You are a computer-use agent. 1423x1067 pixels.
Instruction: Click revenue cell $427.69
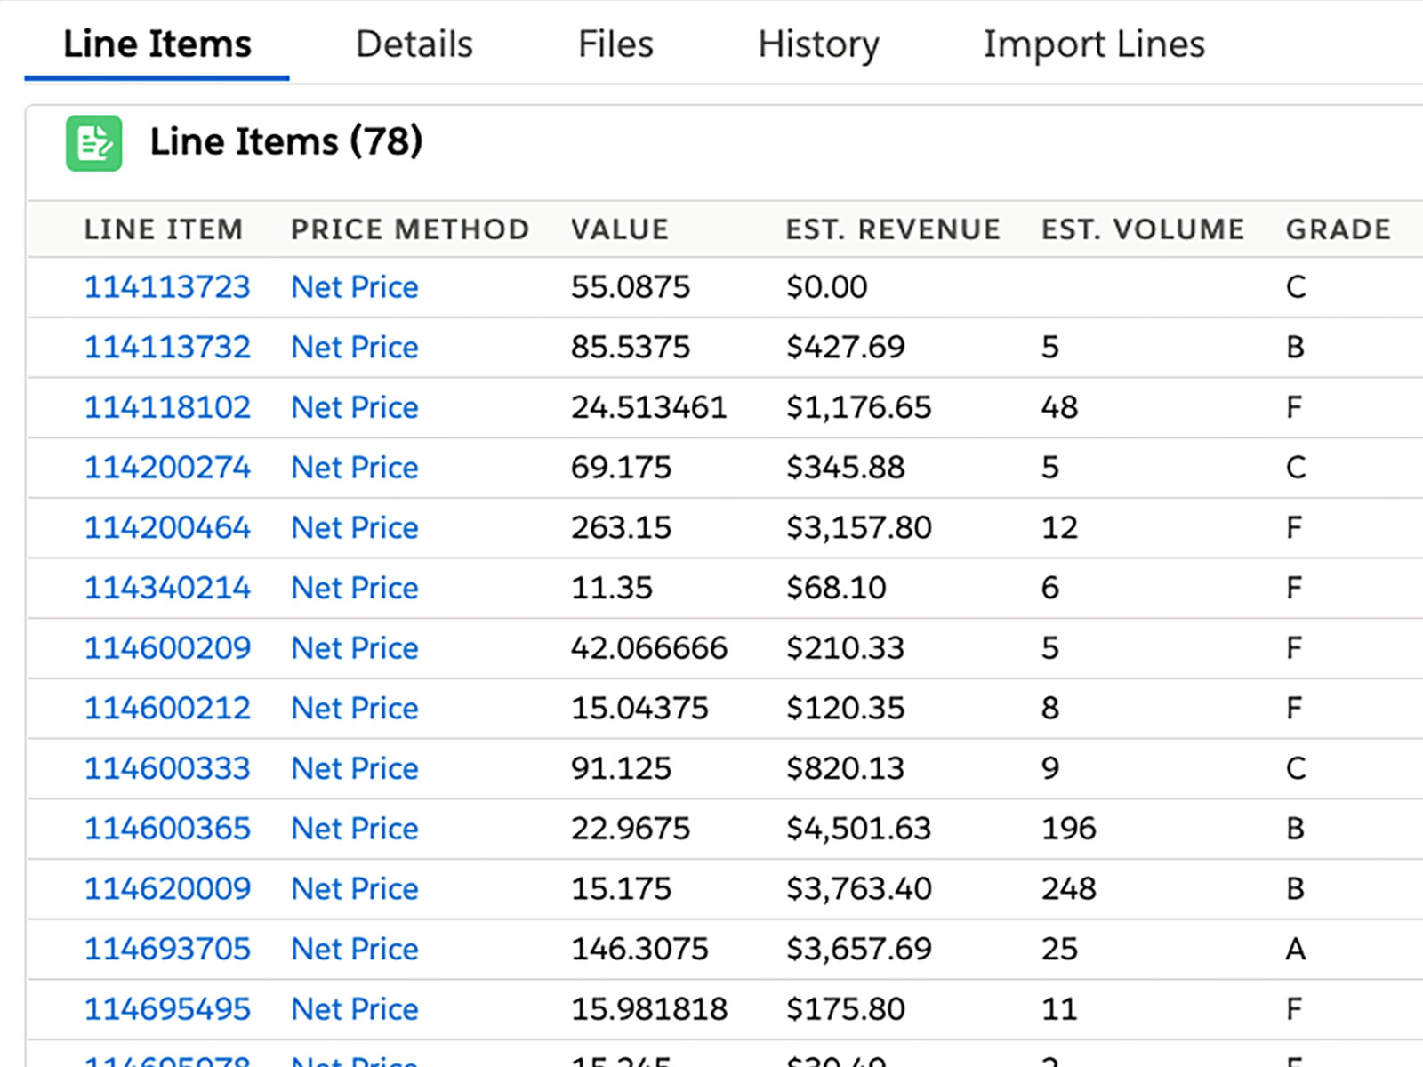coord(846,347)
